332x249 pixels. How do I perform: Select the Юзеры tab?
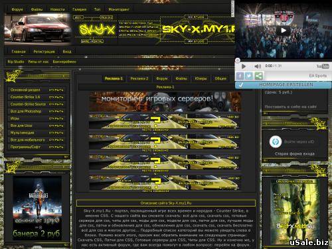pos(201,78)
